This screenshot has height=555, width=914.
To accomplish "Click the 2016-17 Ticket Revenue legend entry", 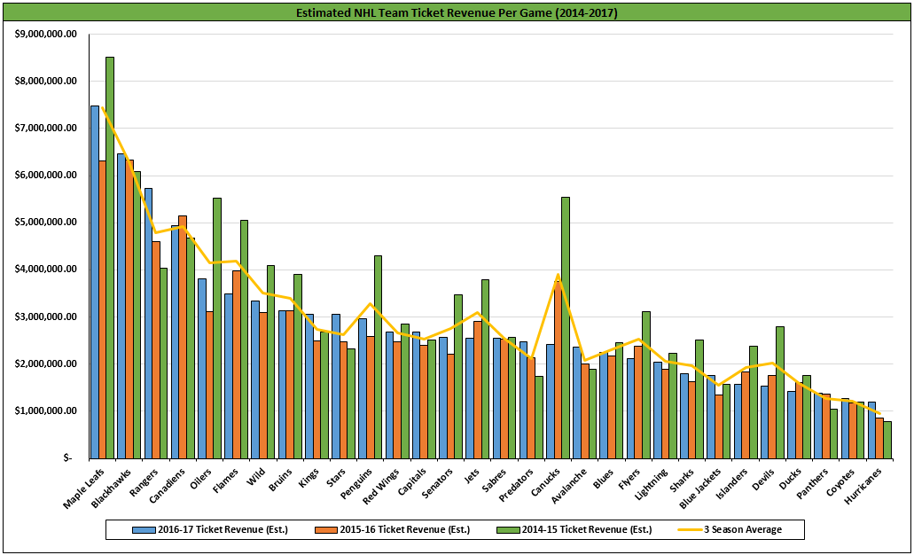I will 210,529.
